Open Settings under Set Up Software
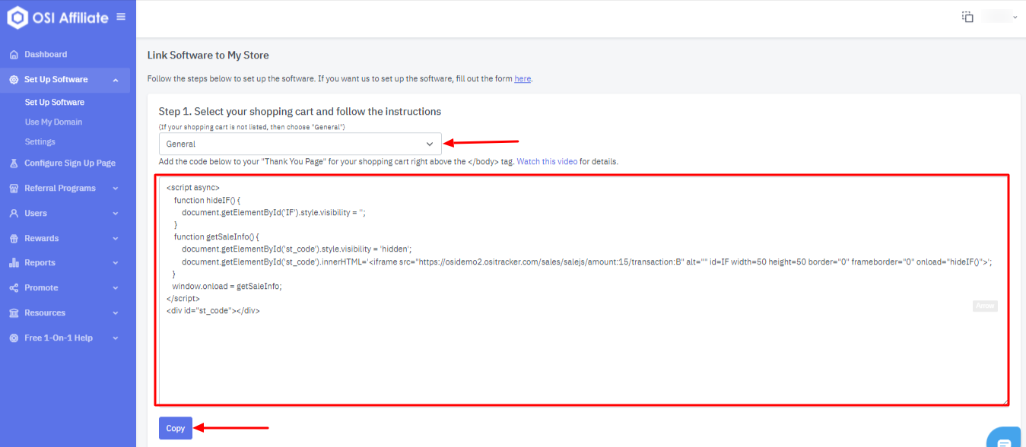Viewport: 1026px width, 447px height. (40, 142)
